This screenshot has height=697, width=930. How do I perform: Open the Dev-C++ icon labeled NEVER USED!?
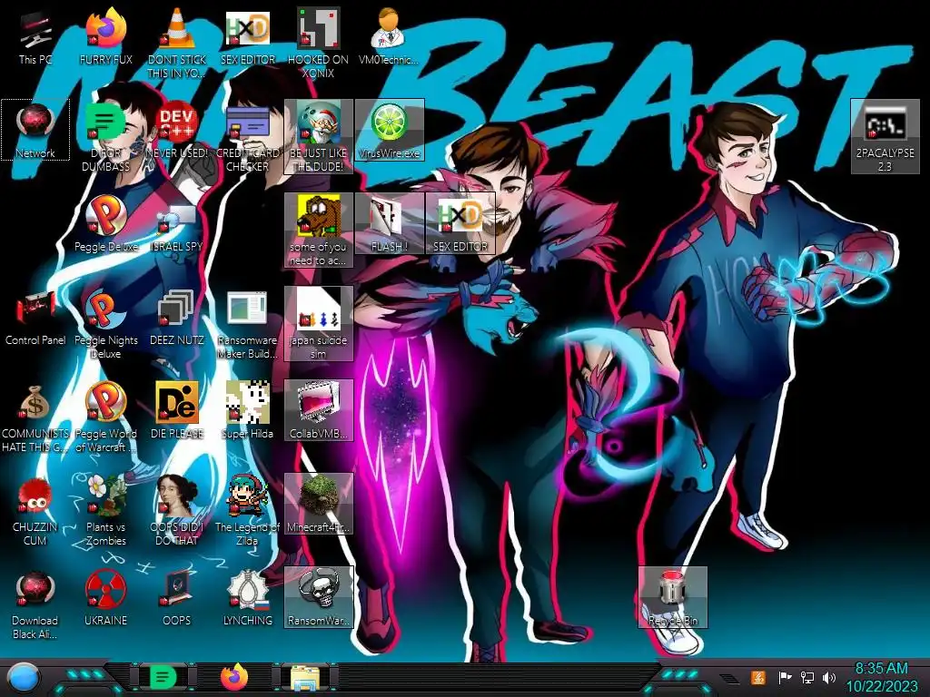point(177,131)
